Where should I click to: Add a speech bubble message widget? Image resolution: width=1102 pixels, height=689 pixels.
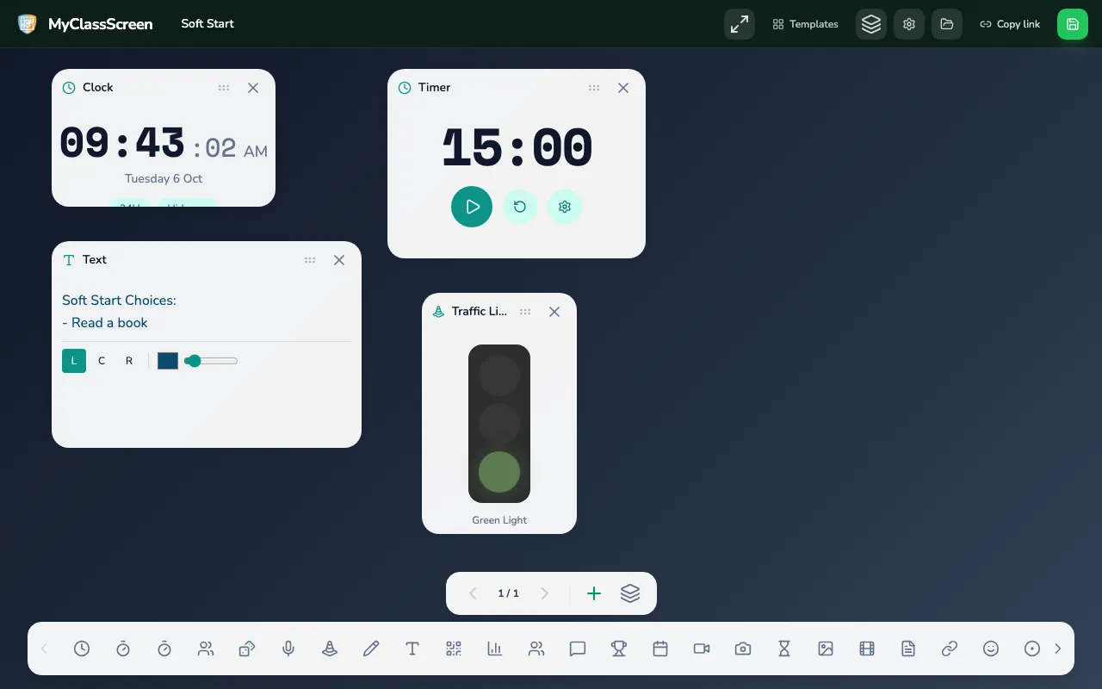(x=578, y=649)
